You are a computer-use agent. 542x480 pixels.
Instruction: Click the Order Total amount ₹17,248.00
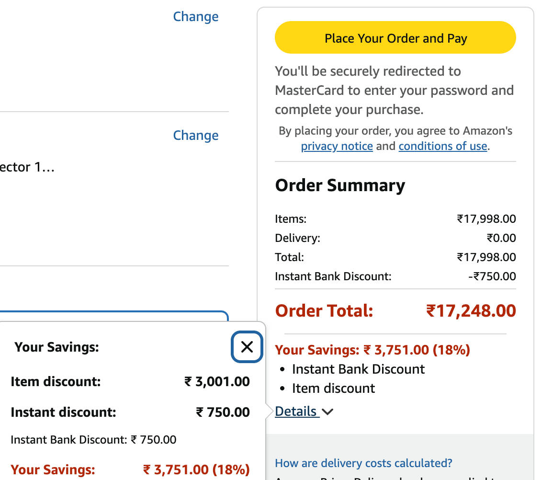click(x=471, y=311)
